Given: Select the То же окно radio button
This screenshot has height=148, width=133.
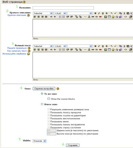Looking at the screenshot, I should coord(42,94).
